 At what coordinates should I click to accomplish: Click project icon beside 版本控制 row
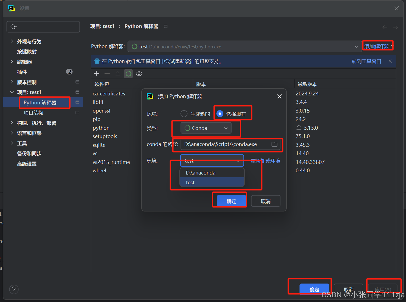(x=77, y=82)
